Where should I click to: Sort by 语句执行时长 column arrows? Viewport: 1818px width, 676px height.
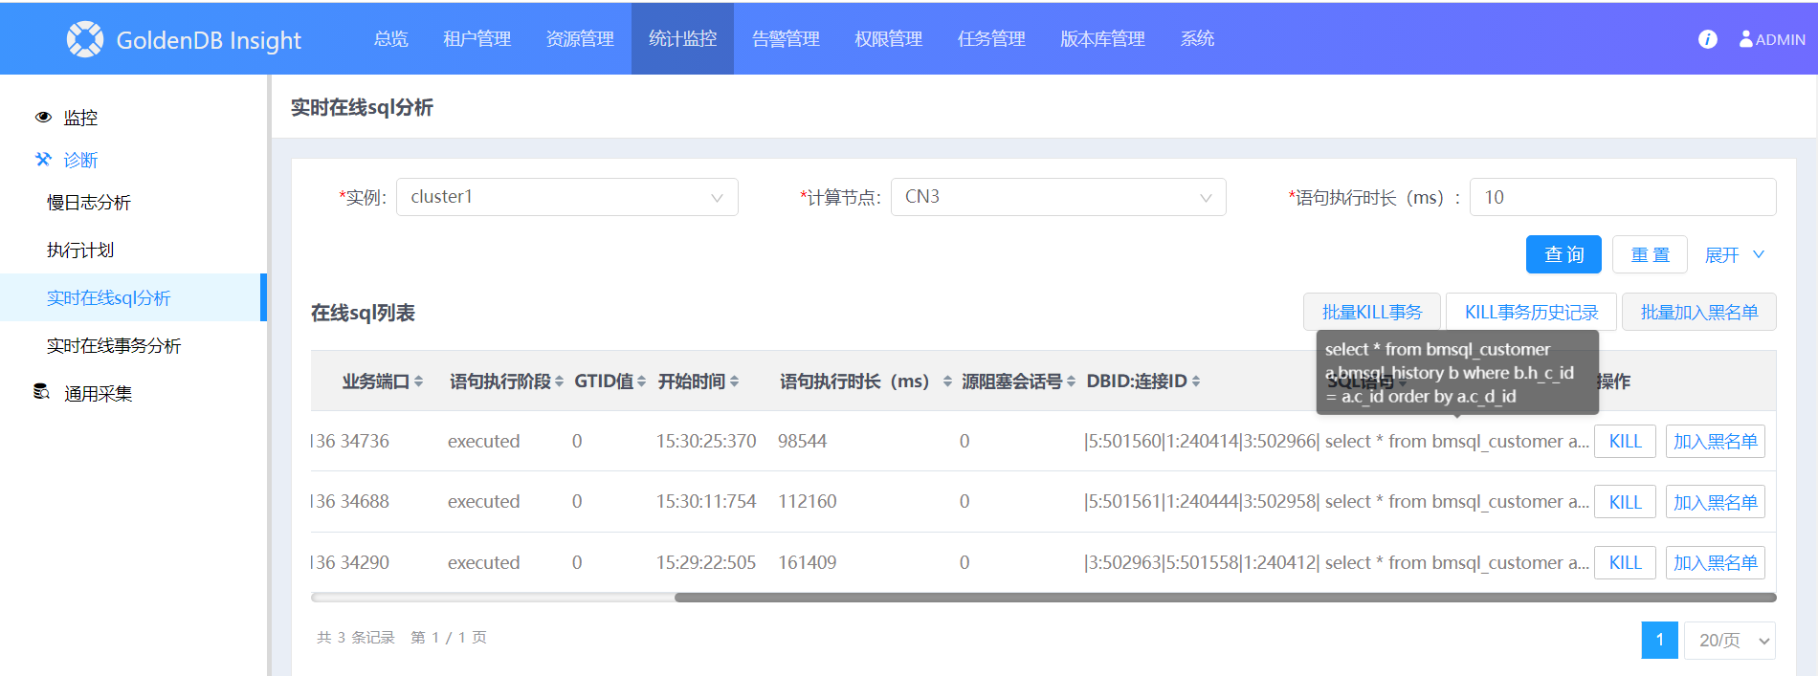point(947,382)
